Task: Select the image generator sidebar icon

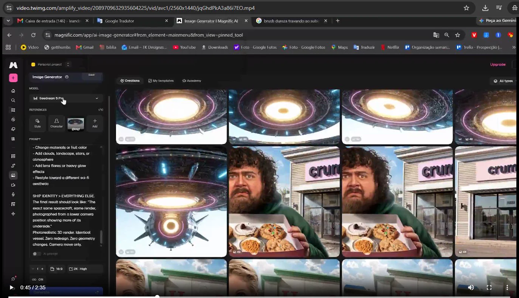Action: click(x=13, y=175)
